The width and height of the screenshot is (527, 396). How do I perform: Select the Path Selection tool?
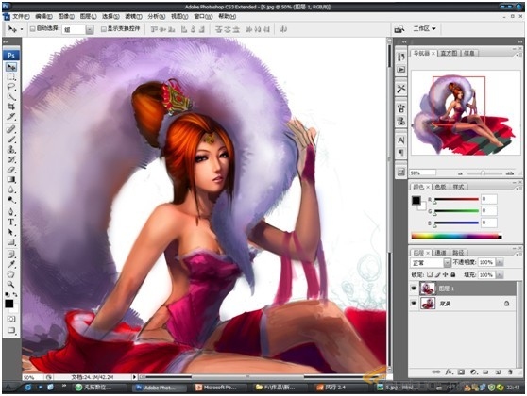tap(11, 232)
